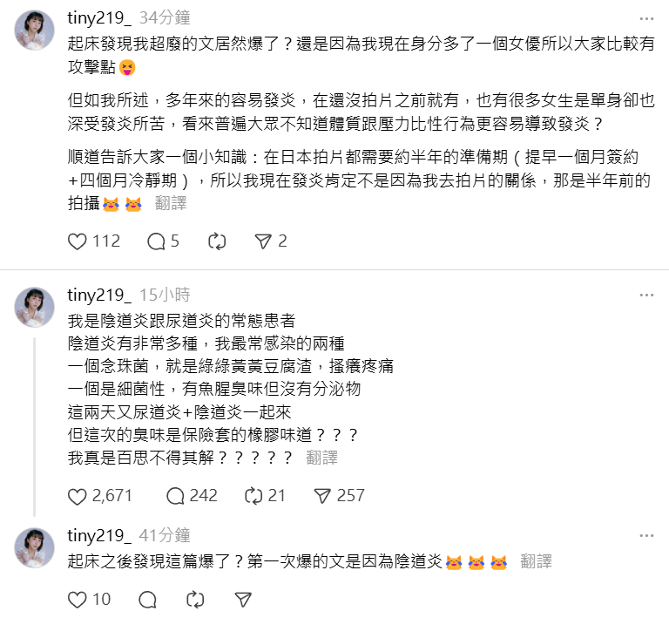
Task: Share the post with 2 shares
Action: click(262, 241)
